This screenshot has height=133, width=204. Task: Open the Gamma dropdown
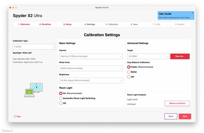point(91,56)
